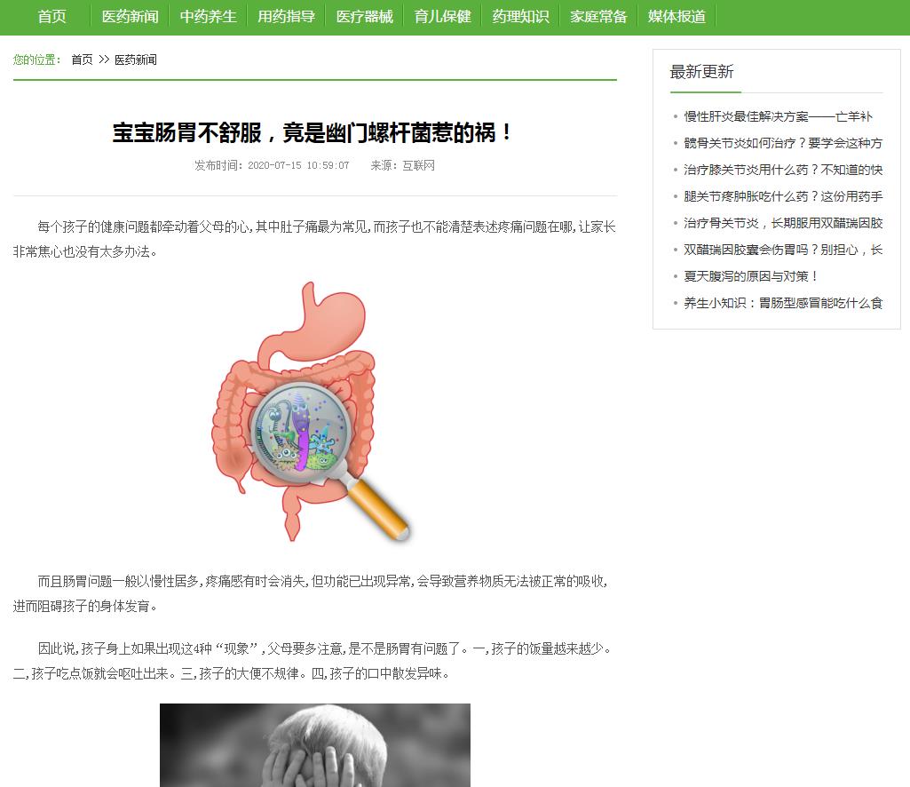Select 家庭常备 in the navigation bar
Viewport: 910px width, 787px height.
(x=598, y=16)
